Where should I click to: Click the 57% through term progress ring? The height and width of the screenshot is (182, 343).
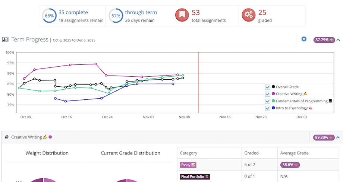click(116, 16)
